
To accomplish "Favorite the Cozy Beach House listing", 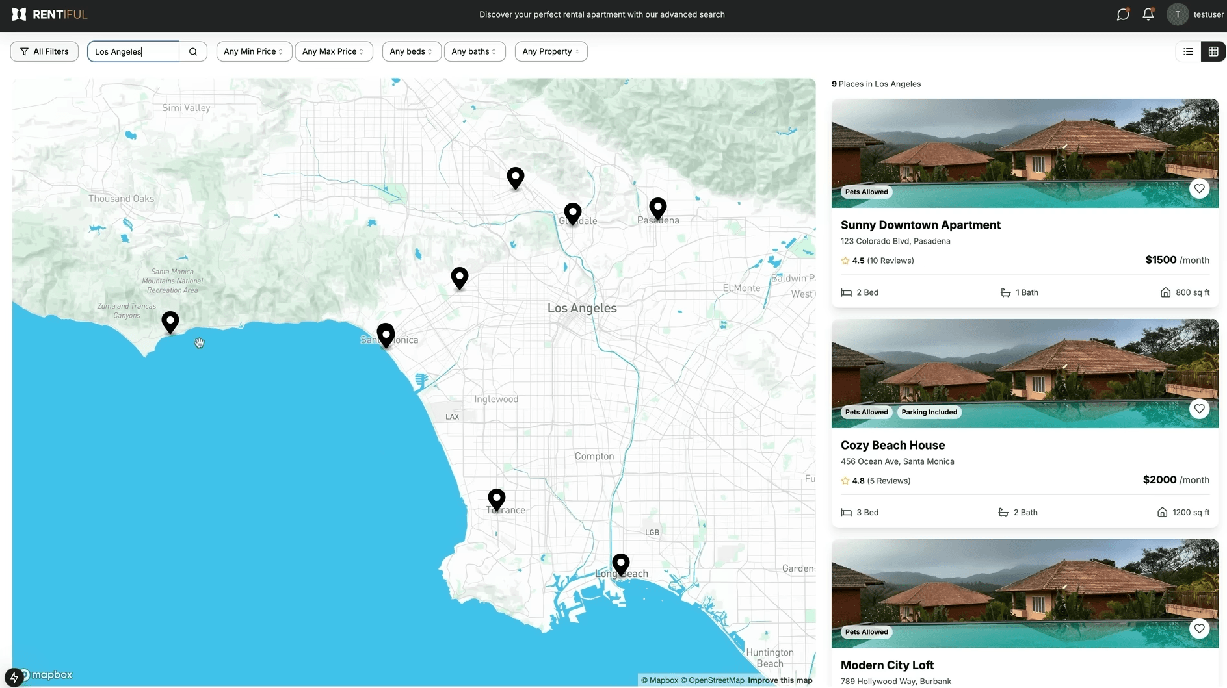I will (1199, 409).
